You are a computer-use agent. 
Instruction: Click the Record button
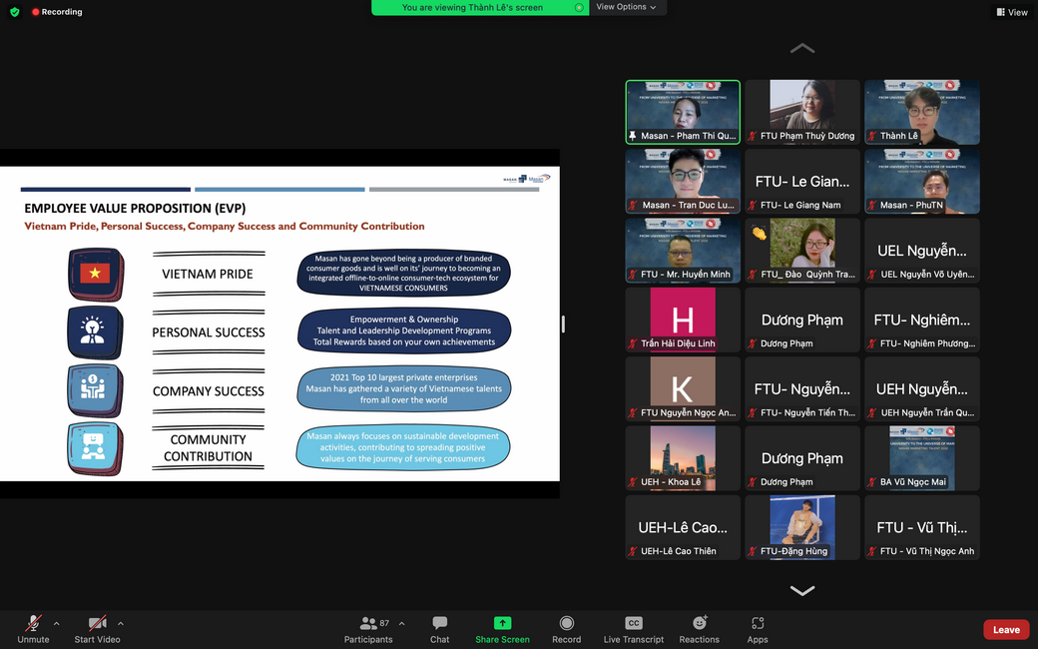[567, 630]
